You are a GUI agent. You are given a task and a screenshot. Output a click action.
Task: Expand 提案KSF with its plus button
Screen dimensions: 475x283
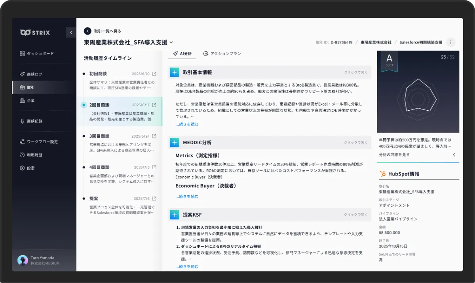click(175, 215)
